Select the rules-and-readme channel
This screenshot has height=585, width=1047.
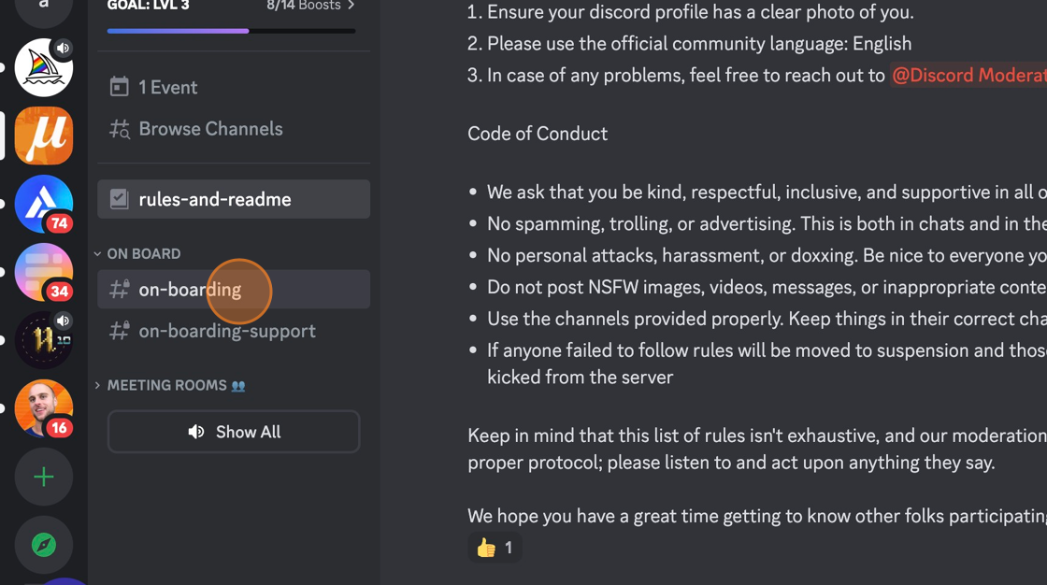pos(234,199)
